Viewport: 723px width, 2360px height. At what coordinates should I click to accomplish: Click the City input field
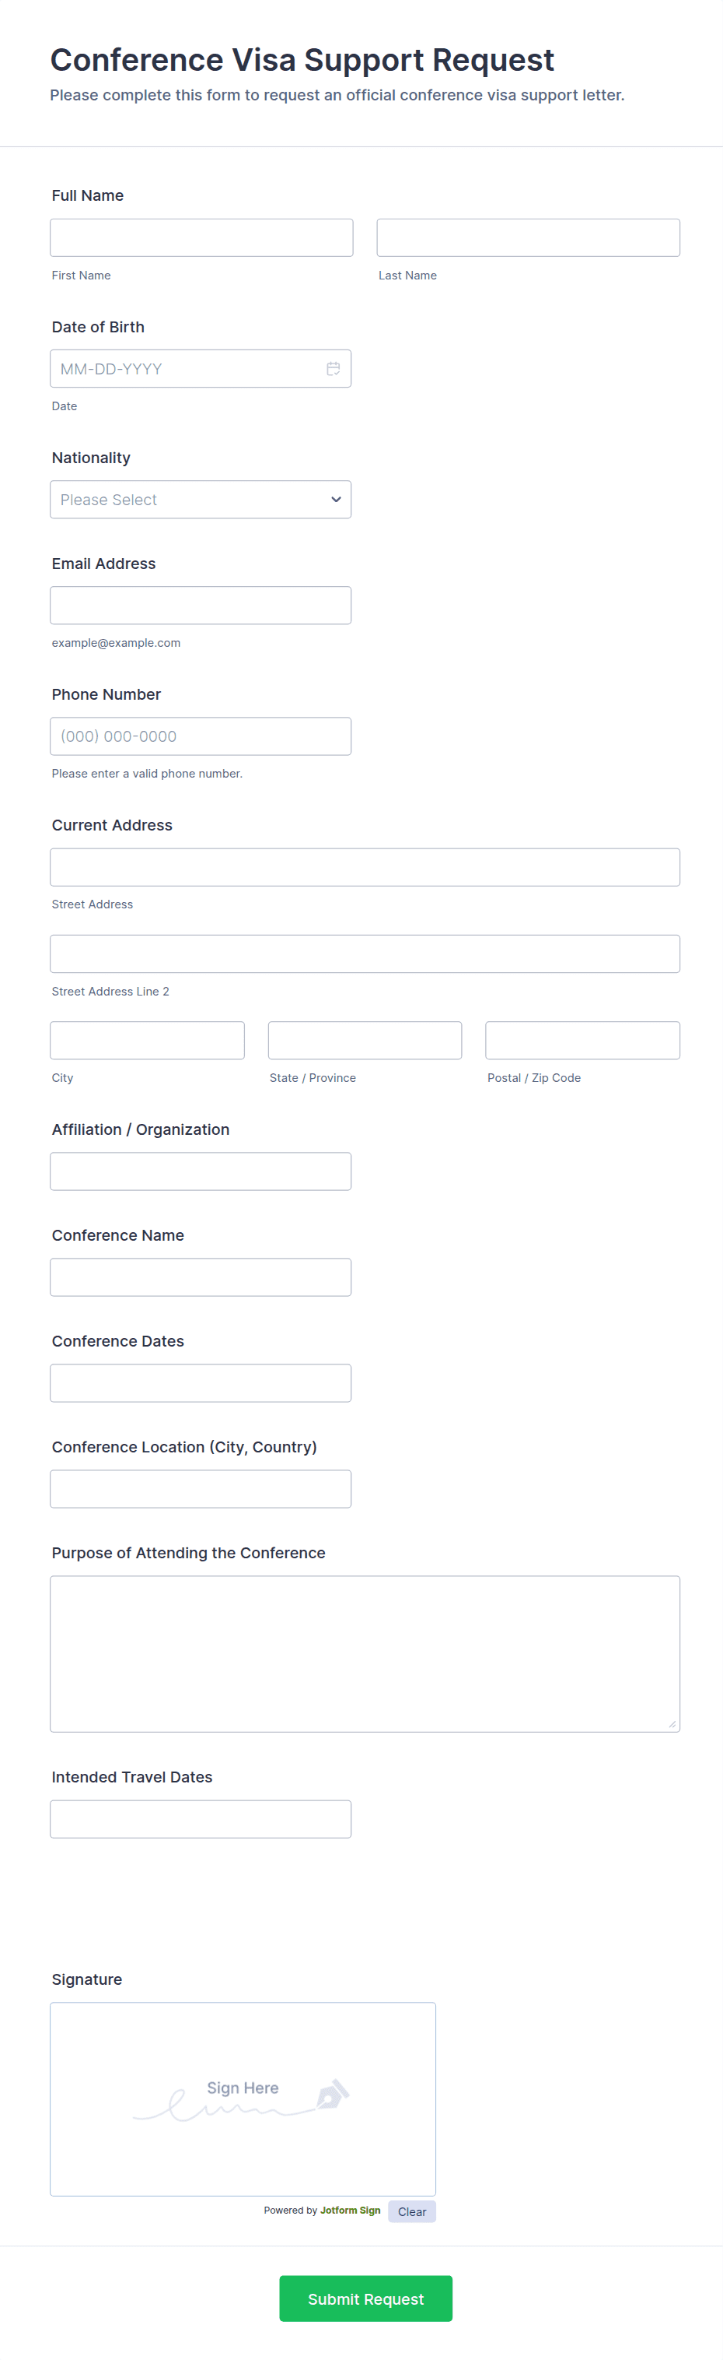[148, 1041]
